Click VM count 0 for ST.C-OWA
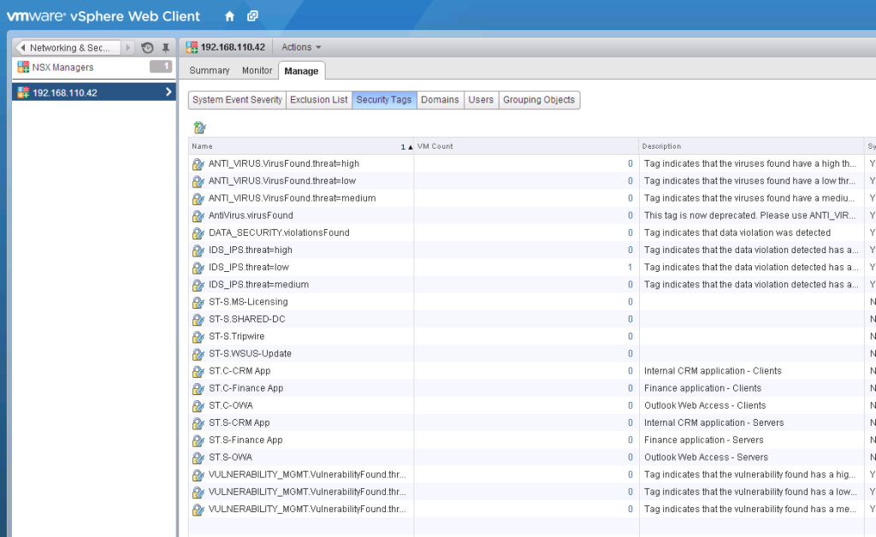 click(630, 406)
